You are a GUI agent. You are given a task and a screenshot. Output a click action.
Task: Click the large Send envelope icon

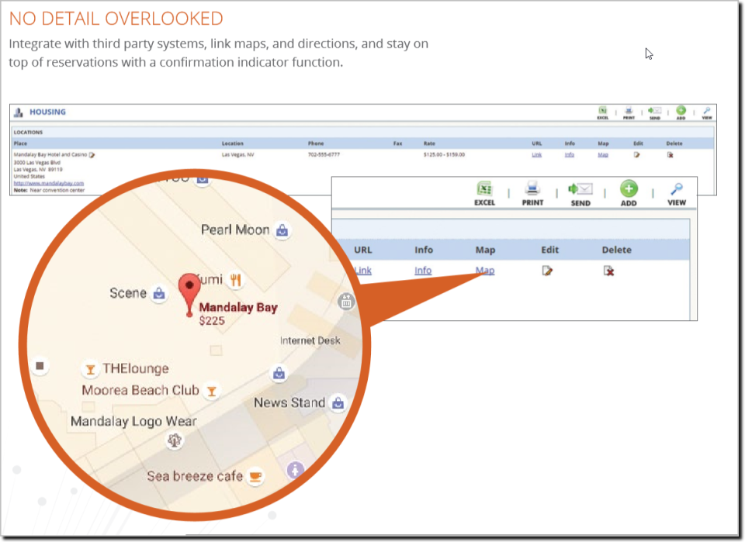pyautogui.click(x=580, y=189)
